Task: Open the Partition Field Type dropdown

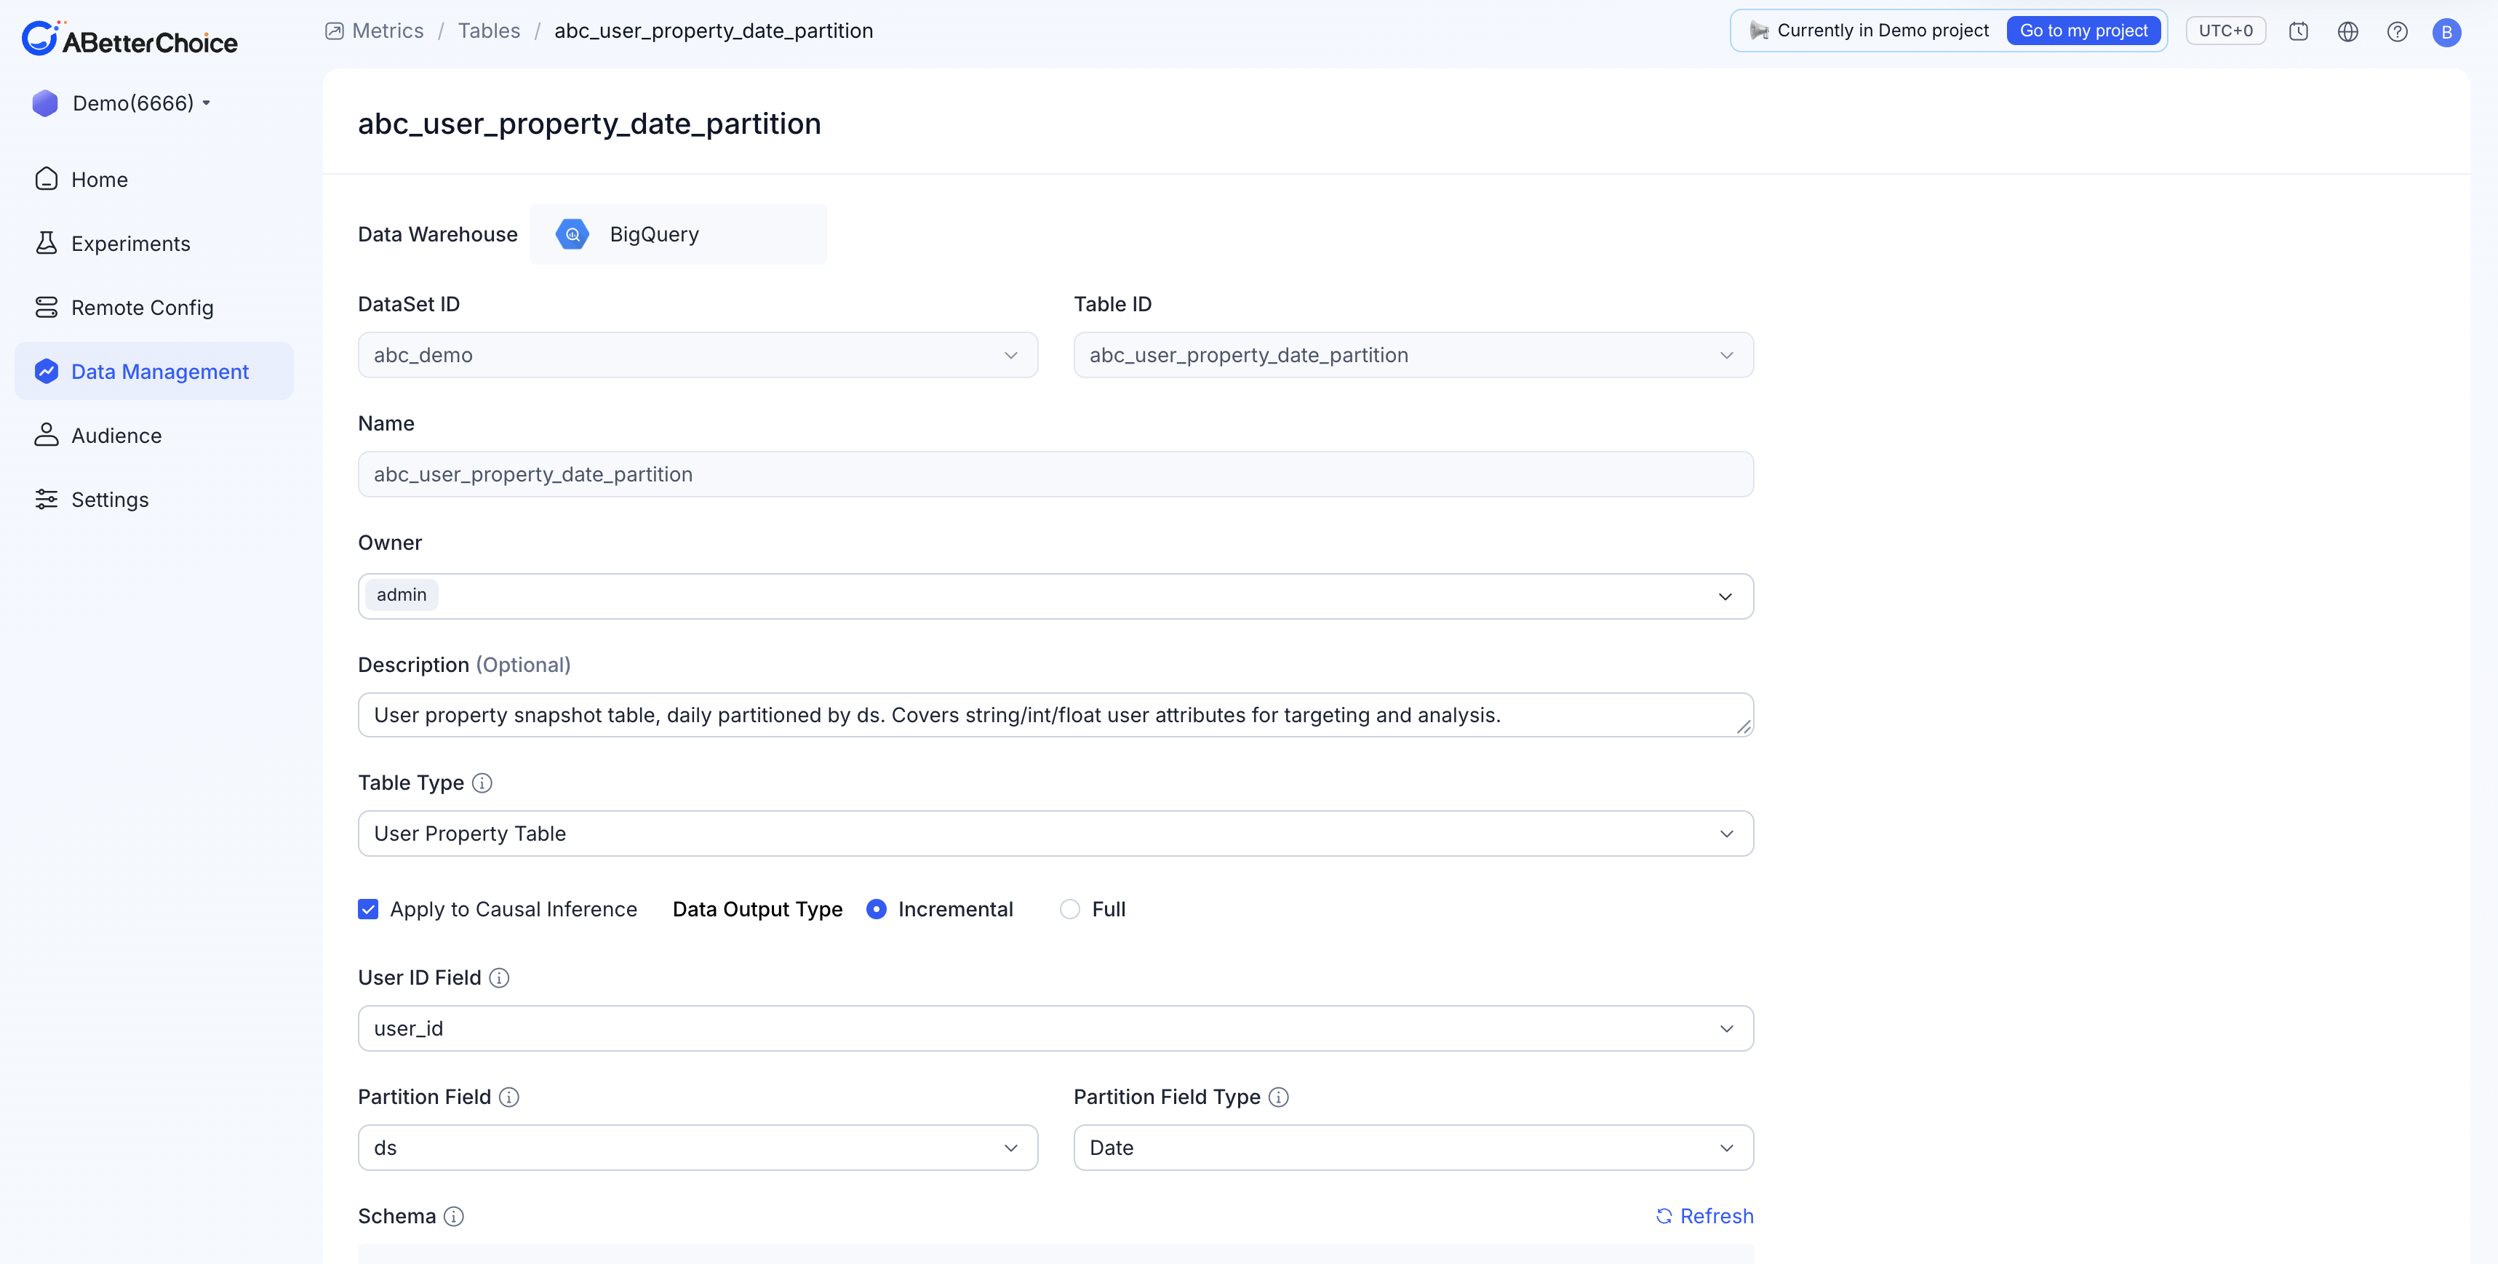Action: coord(1413,1148)
